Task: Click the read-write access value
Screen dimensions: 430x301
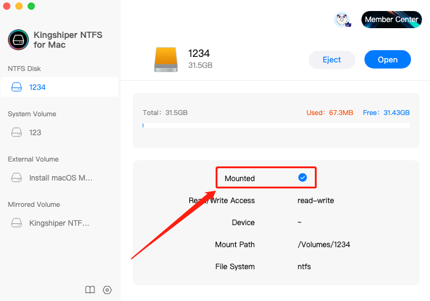Action: (315, 201)
